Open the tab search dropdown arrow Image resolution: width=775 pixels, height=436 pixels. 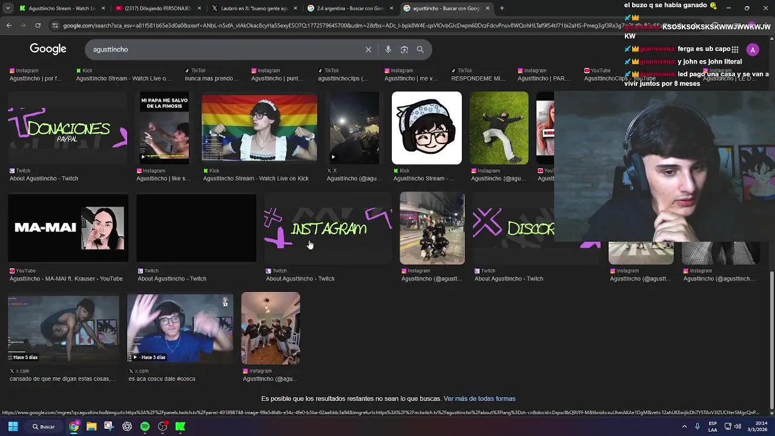click(7, 8)
